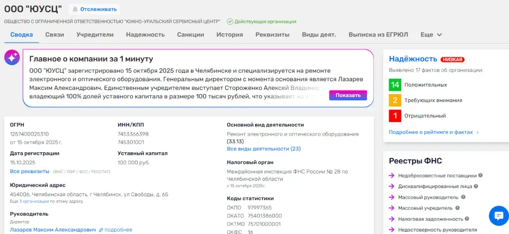The width and height of the screenshot is (509, 234).
Task: Open the Налоговая задолженность registry link
Action: (430, 219)
